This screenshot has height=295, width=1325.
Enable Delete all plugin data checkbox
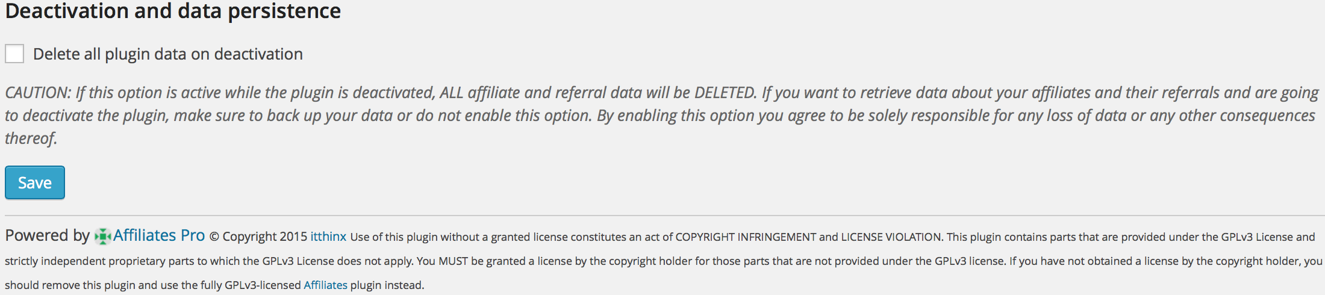point(14,54)
